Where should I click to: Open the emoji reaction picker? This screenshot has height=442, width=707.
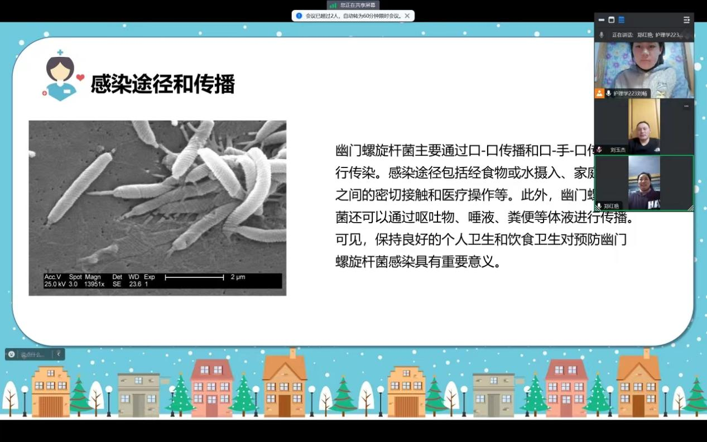point(12,354)
